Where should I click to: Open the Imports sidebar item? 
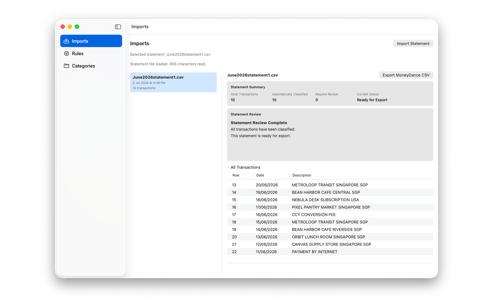tap(91, 41)
